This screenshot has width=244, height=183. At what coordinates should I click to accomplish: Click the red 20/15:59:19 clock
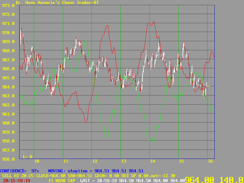(17, 181)
